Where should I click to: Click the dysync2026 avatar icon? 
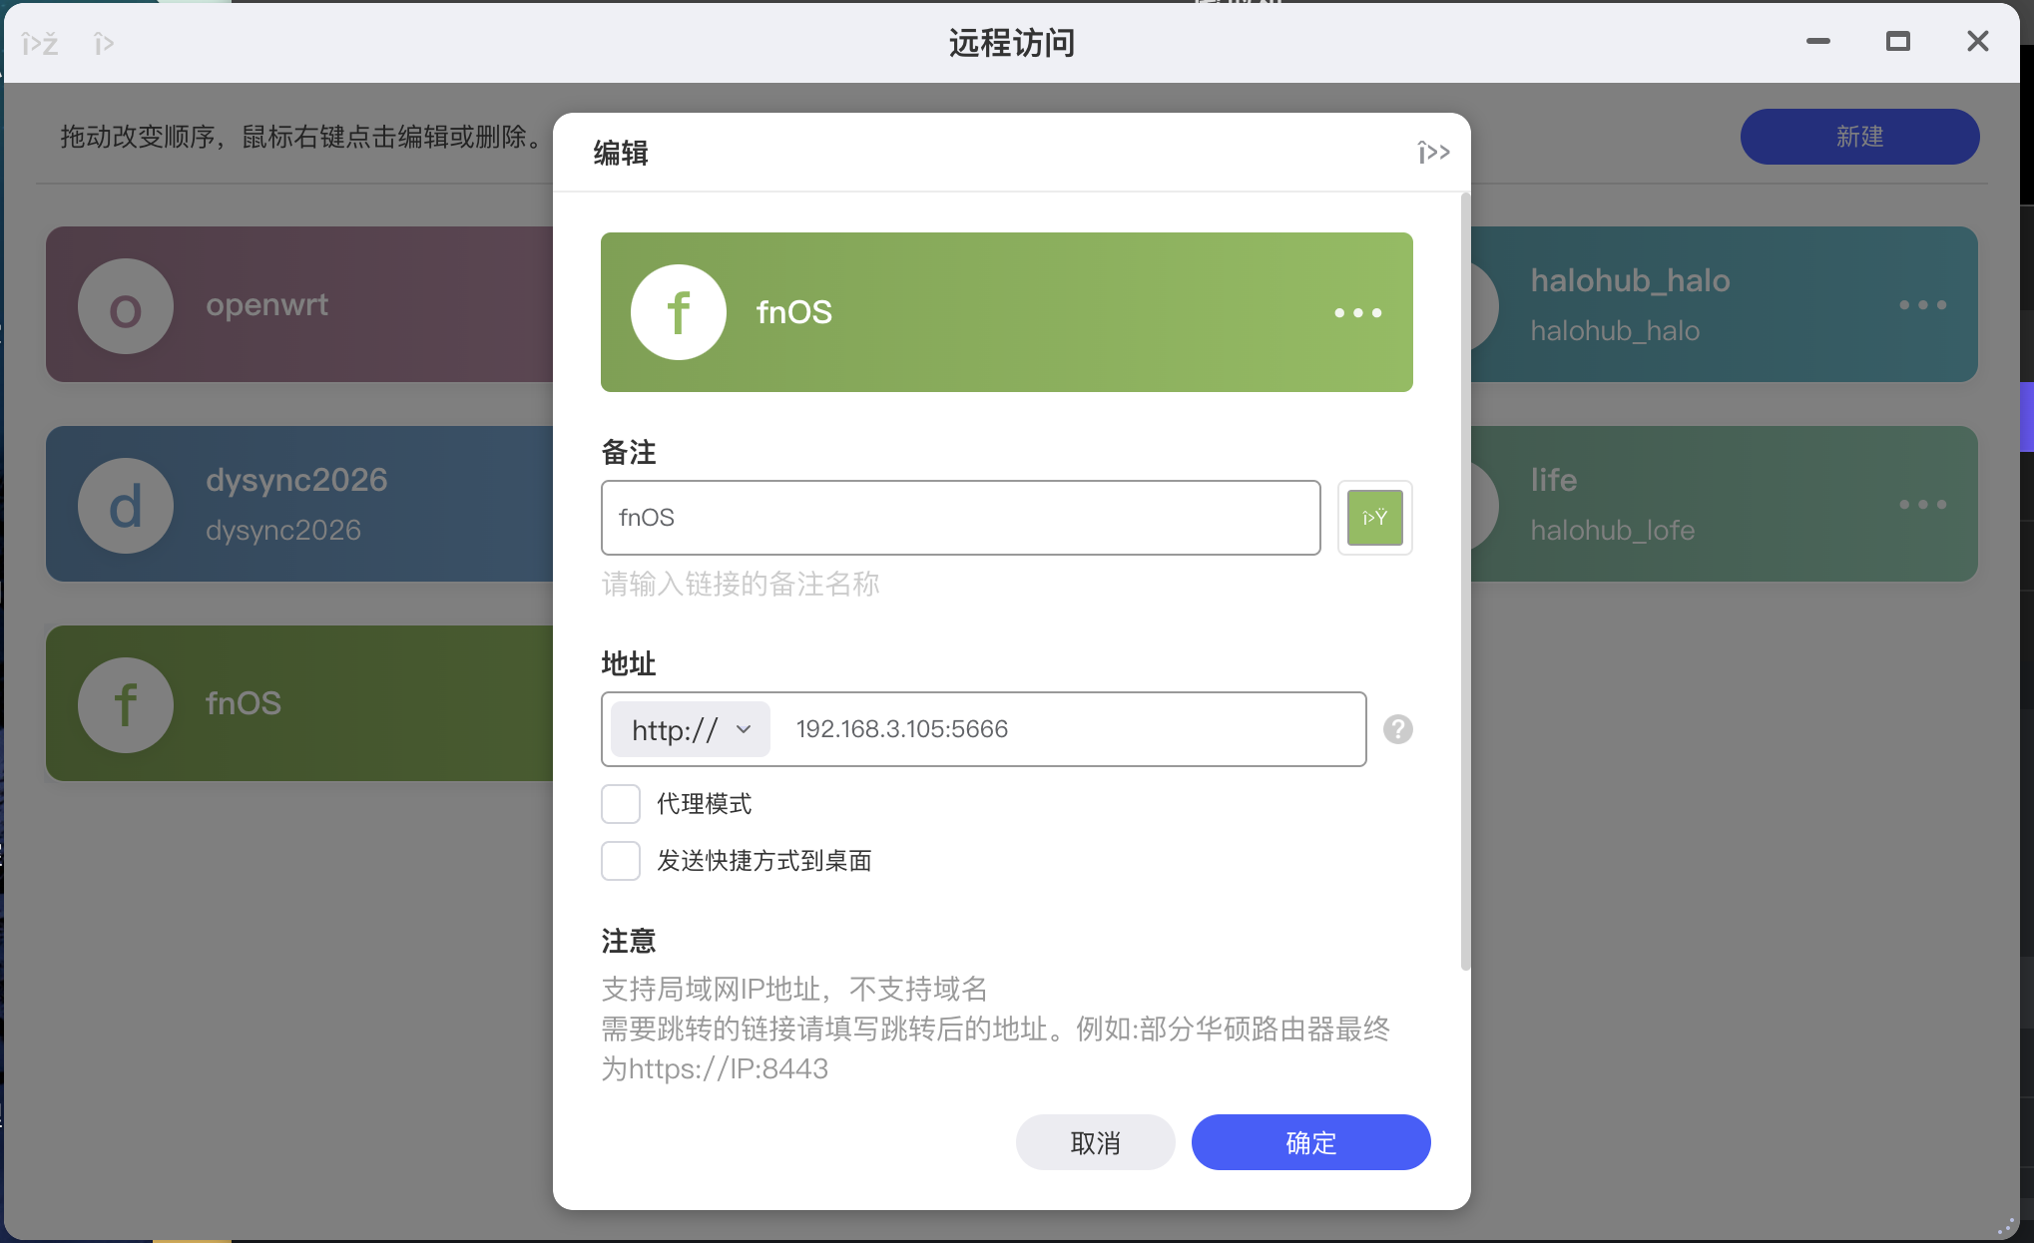coord(126,506)
